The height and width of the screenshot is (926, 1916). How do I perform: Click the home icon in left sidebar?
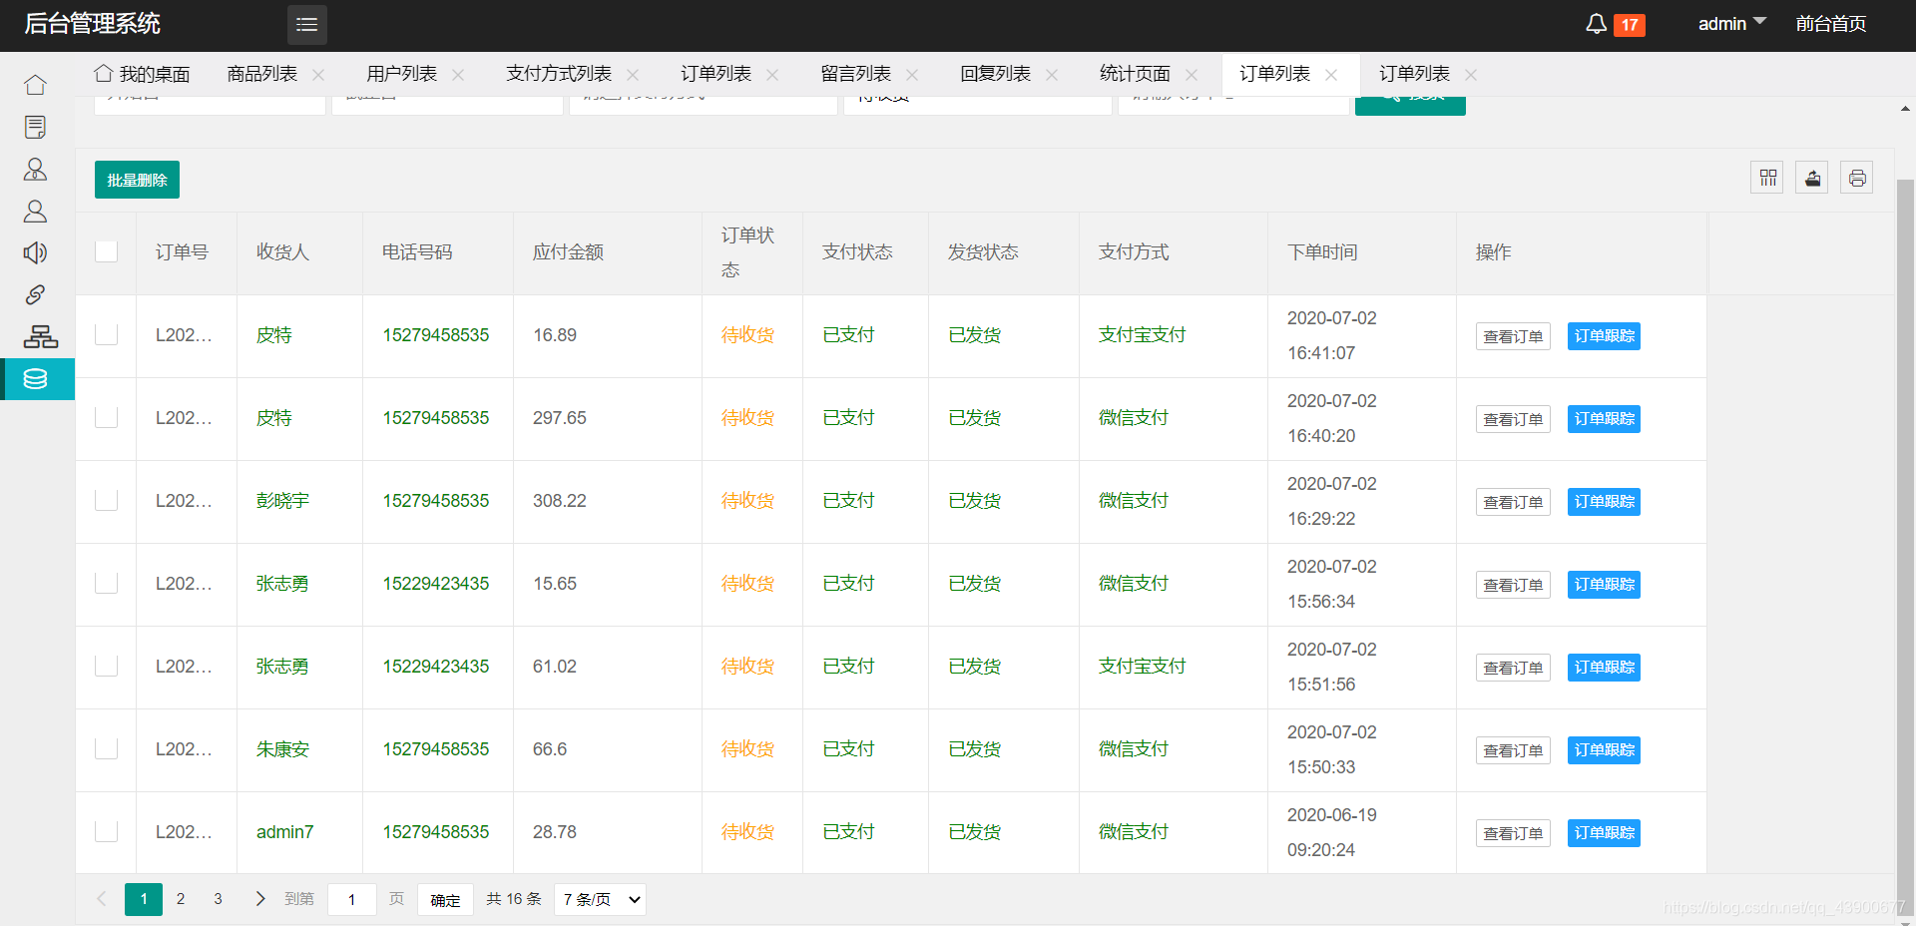36,85
